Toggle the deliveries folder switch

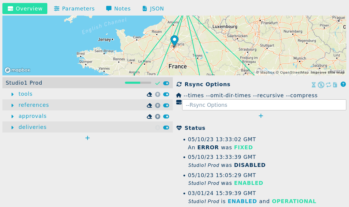[166, 127]
